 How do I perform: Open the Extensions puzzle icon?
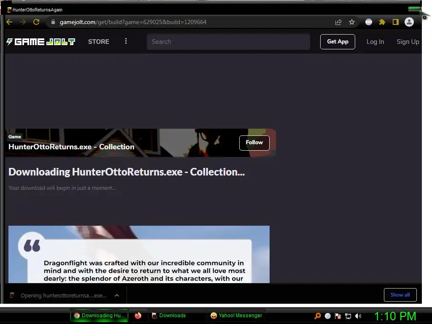coord(382,22)
